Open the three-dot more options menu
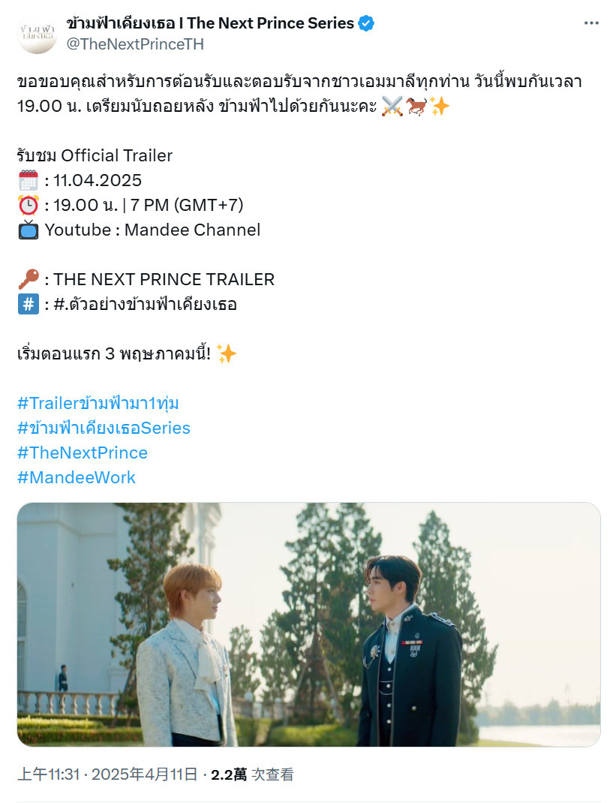This screenshot has width=616, height=803. [591, 23]
